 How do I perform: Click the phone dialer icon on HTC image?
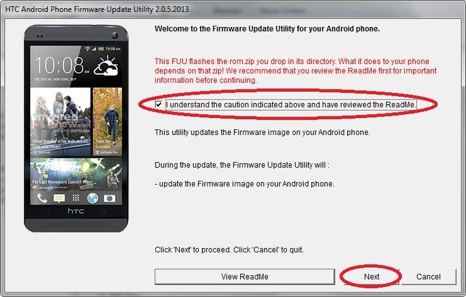[42, 198]
